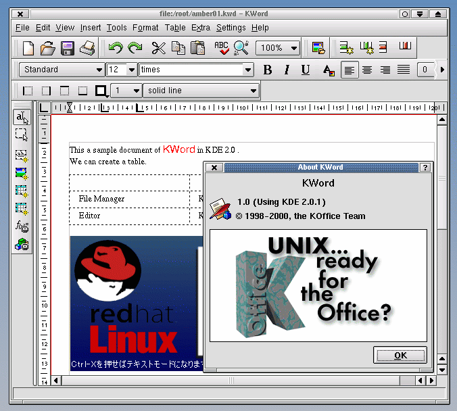Copy selection with the copy icon
The height and width of the screenshot is (411, 457).
pos(178,48)
